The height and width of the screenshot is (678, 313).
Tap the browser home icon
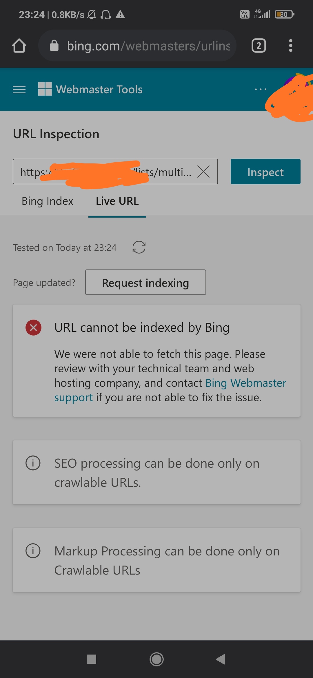[19, 46]
